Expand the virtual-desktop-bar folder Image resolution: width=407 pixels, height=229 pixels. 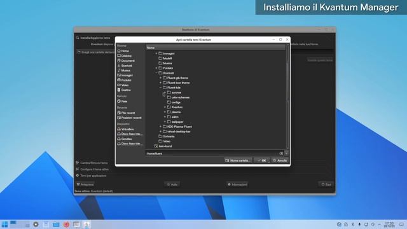pyautogui.click(x=160, y=132)
